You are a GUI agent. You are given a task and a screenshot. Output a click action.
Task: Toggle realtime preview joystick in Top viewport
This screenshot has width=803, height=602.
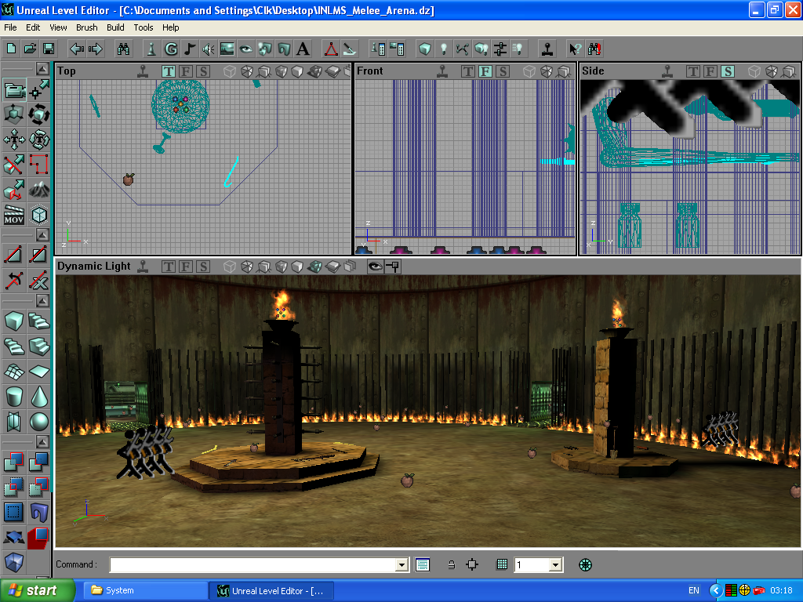pyautogui.click(x=142, y=71)
